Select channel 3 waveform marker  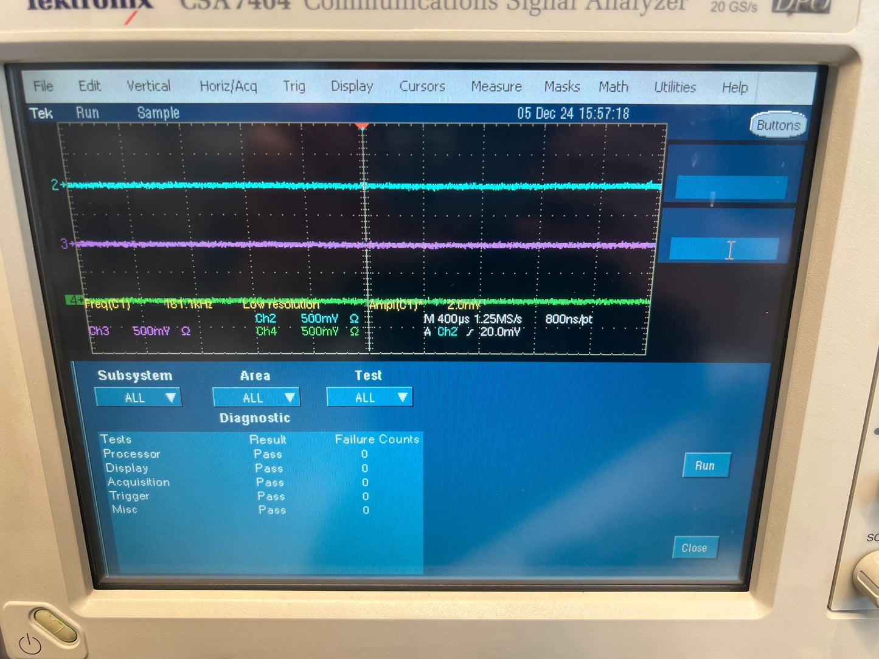click(65, 244)
